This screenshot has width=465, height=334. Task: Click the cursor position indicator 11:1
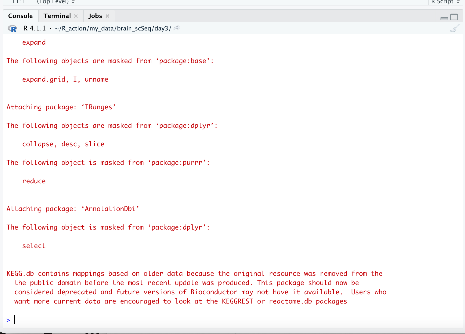[x=18, y=2]
